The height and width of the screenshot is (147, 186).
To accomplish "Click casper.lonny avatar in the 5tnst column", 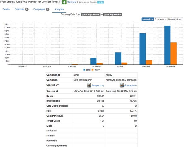I will tap(89, 85).
